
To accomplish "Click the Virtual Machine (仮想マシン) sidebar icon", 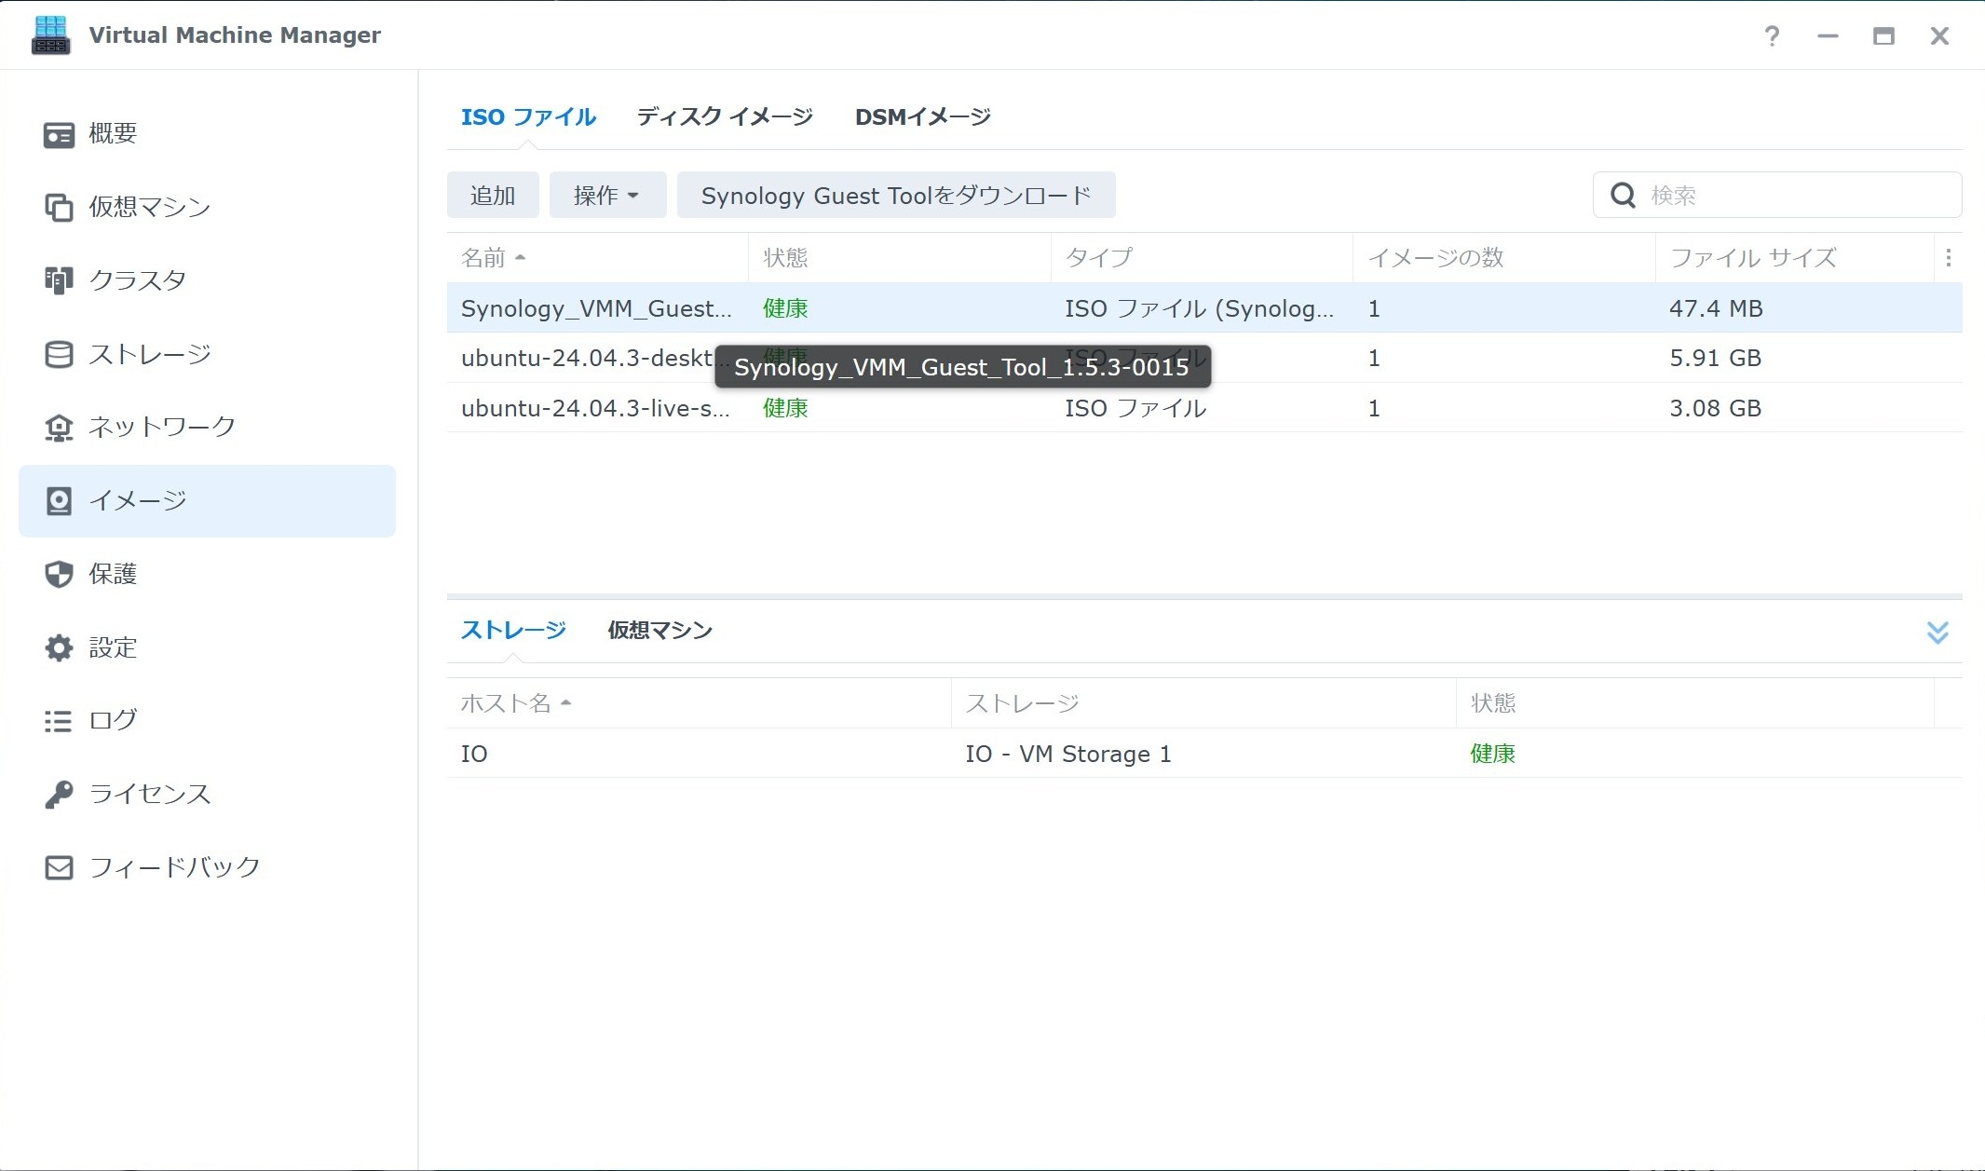I will 59,207.
